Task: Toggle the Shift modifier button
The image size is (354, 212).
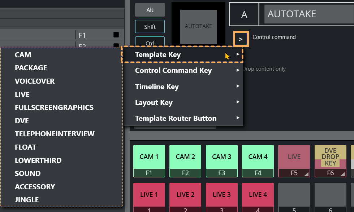Action: pos(150,27)
